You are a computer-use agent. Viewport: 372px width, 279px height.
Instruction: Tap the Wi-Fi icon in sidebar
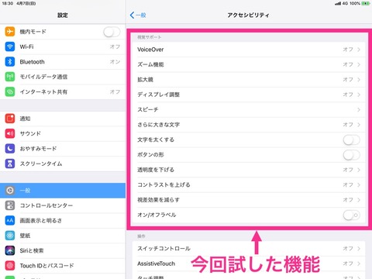pos(10,46)
